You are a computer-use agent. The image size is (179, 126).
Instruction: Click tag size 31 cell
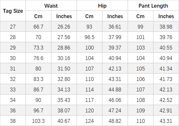pyautogui.click(x=13, y=69)
